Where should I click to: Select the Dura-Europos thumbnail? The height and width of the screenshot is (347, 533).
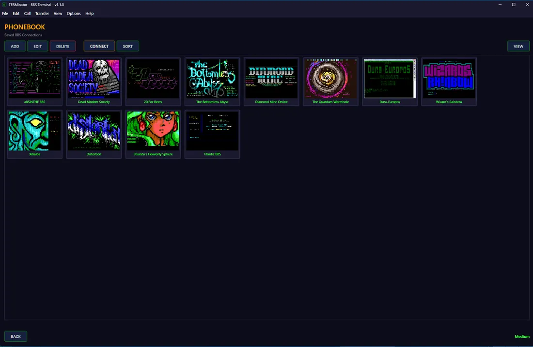pos(390,82)
